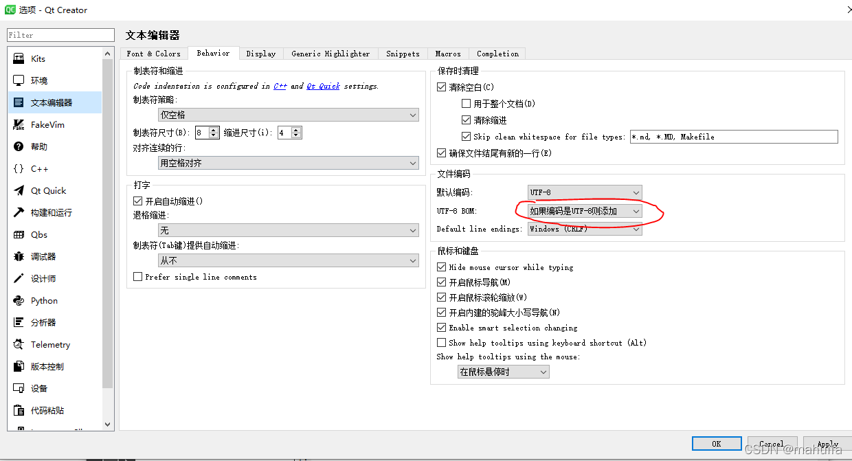852x461 pixels.
Task: Open Qt Quick arrow icon
Action: pos(19,191)
